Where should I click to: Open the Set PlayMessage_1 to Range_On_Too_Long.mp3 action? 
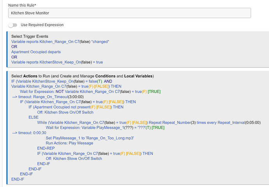pos(90,138)
